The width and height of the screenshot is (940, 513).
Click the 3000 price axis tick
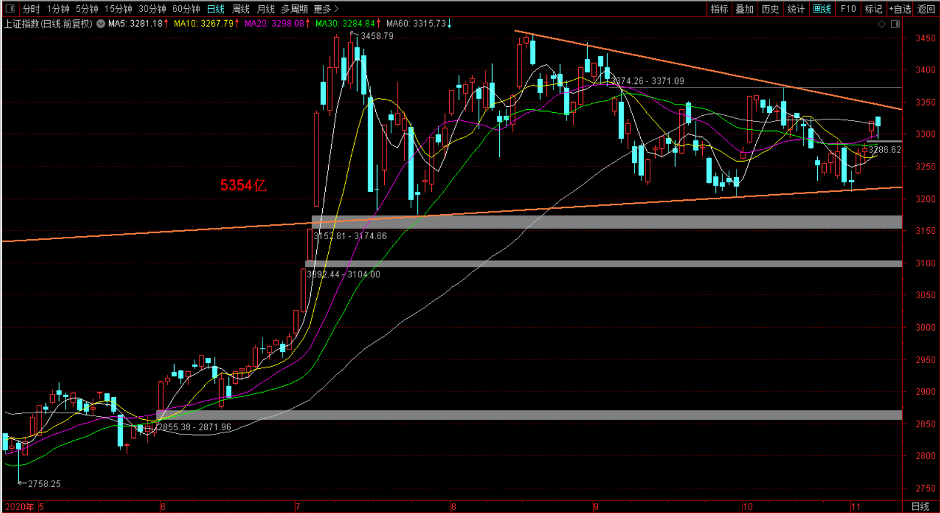click(x=925, y=328)
